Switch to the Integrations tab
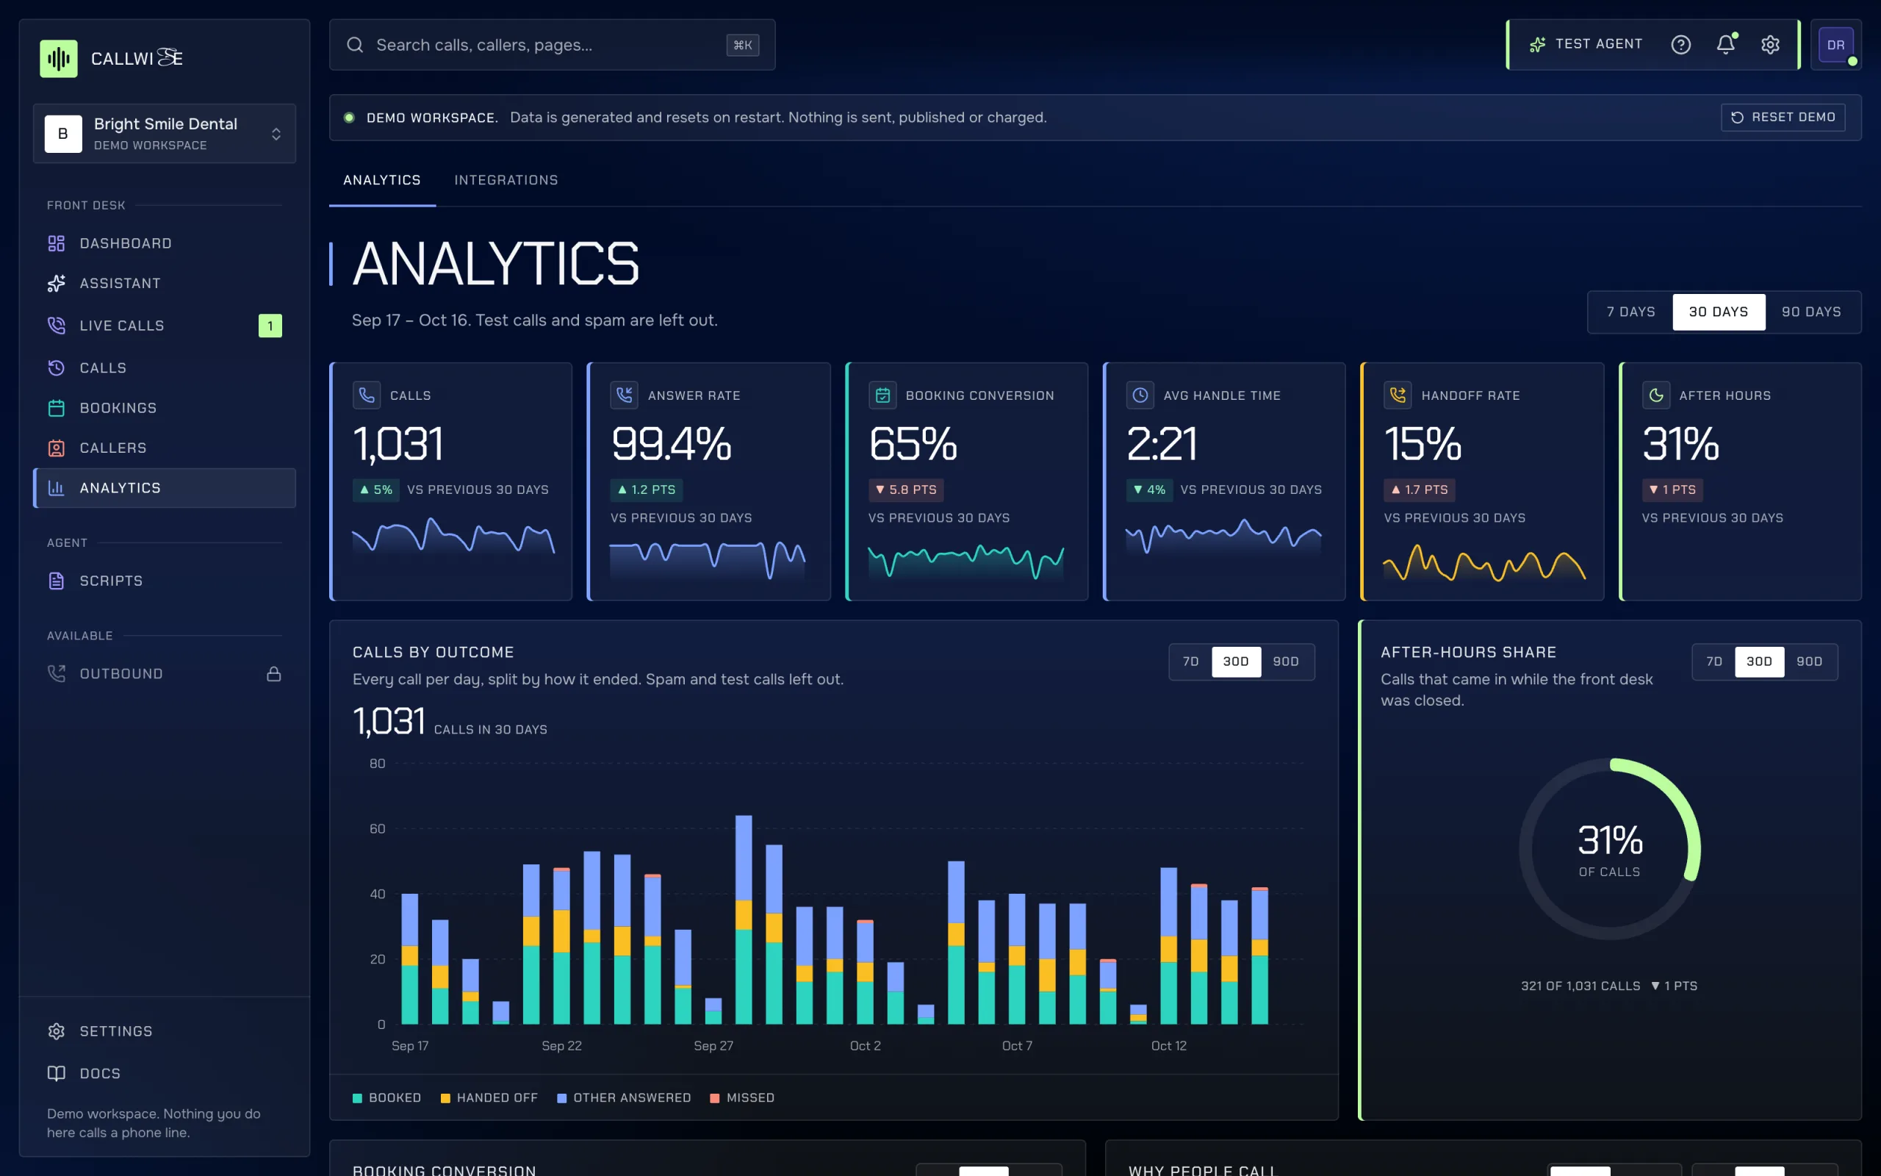This screenshot has height=1176, width=1881. click(506, 181)
